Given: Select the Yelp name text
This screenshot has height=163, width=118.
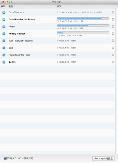Looking at the screenshot, I should 11,48.
